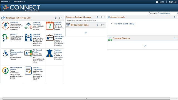The width and height of the screenshot is (178, 100).
Task: Click 'No expiring licenses in the next 60 days' text
Action: pyautogui.click(x=81, y=20)
